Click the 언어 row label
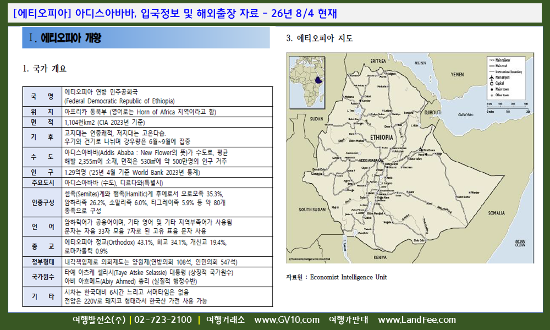The width and height of the screenshot is (550, 330). (x=42, y=227)
